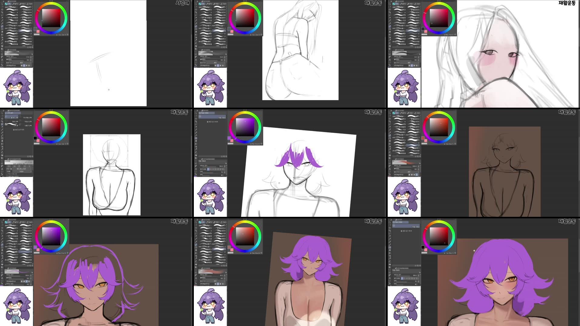Select the Pencil tool in the brown-background sketch panel
The image size is (580, 326).
point(390,135)
